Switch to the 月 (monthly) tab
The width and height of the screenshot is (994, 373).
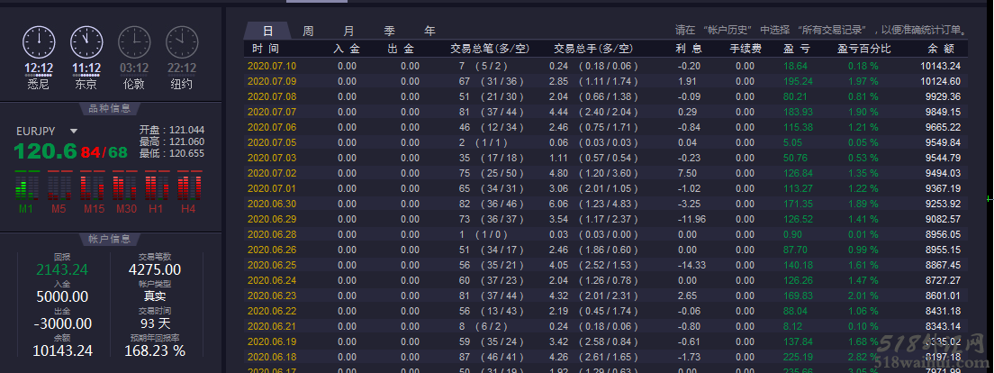tap(348, 31)
